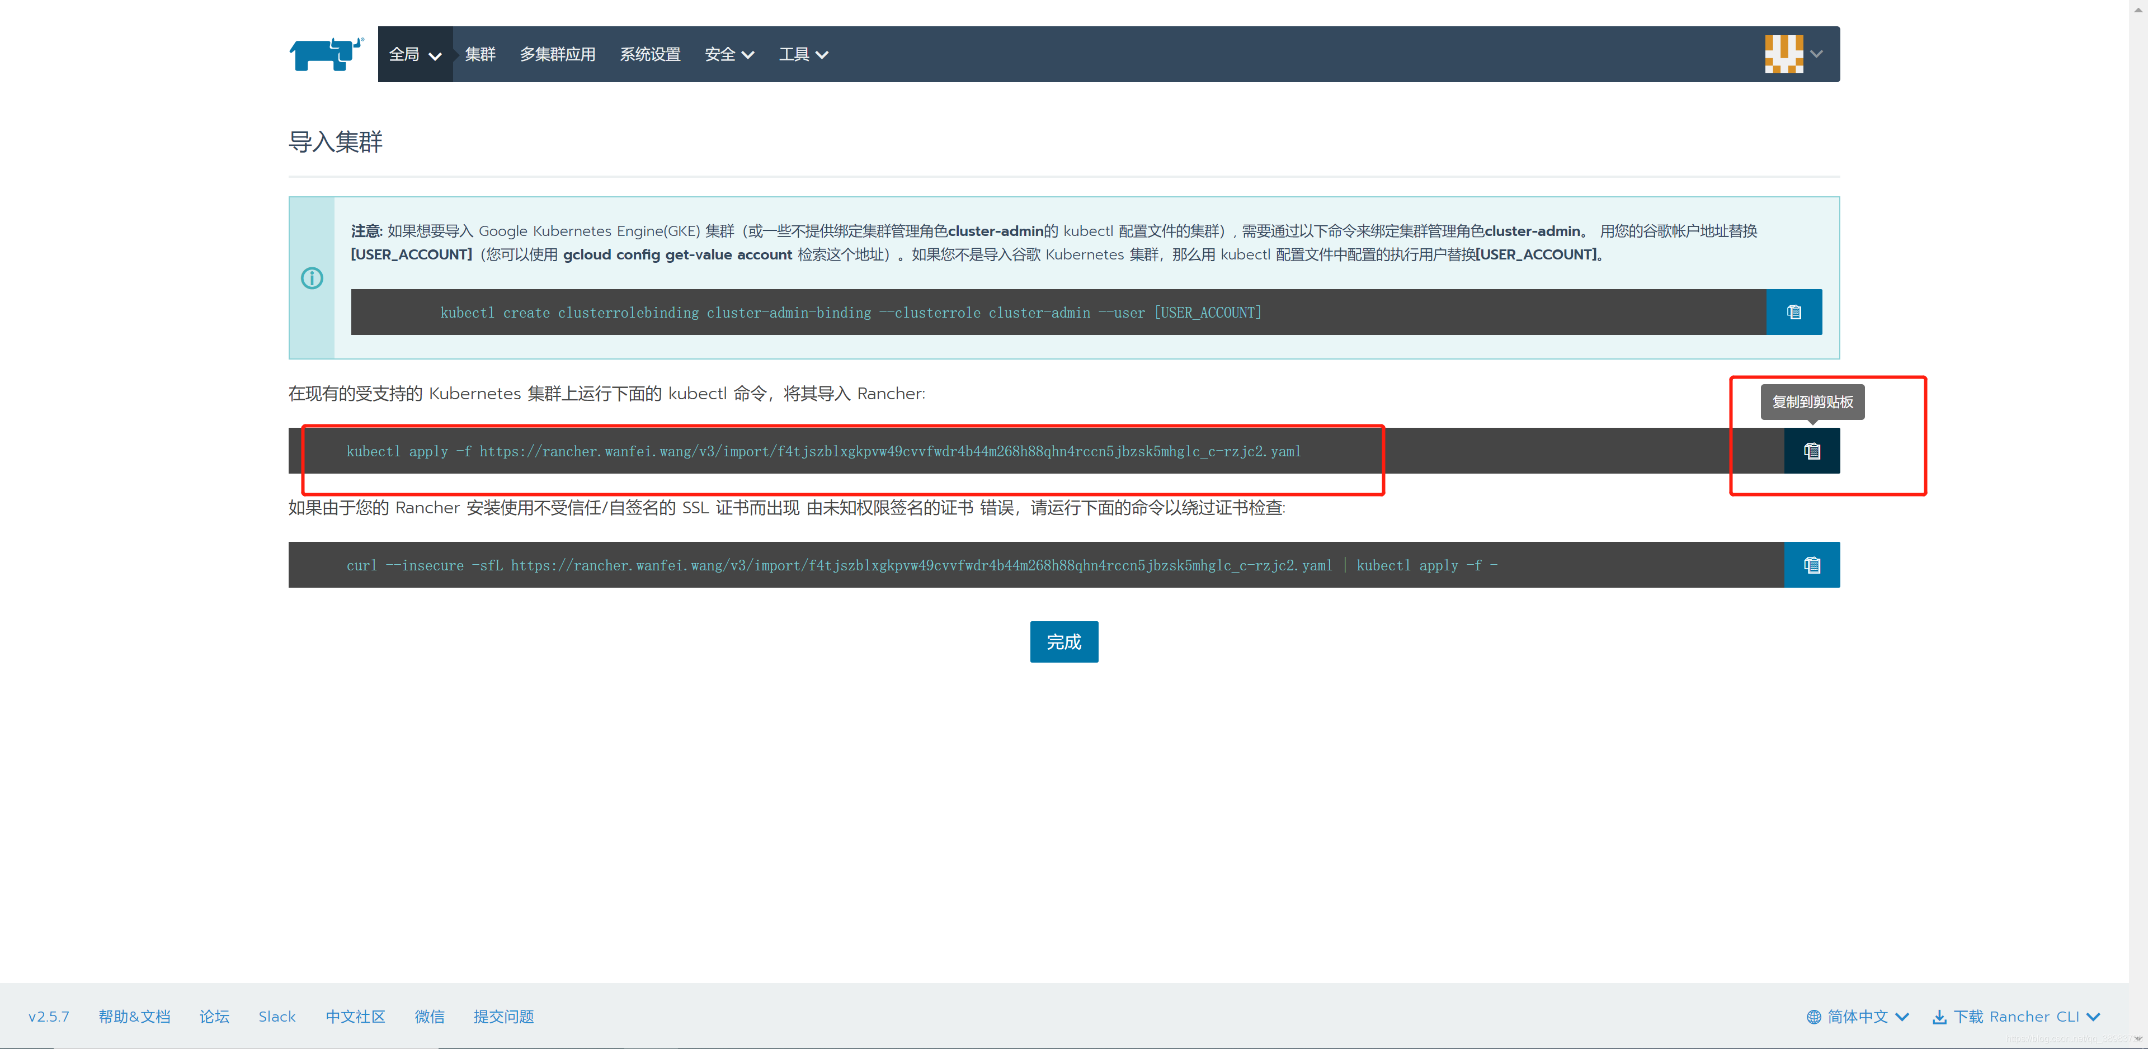Open the 安全 dropdown menu

coord(729,54)
